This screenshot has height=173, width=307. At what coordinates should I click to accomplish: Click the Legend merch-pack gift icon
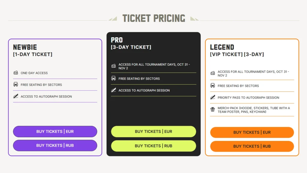[213, 110]
